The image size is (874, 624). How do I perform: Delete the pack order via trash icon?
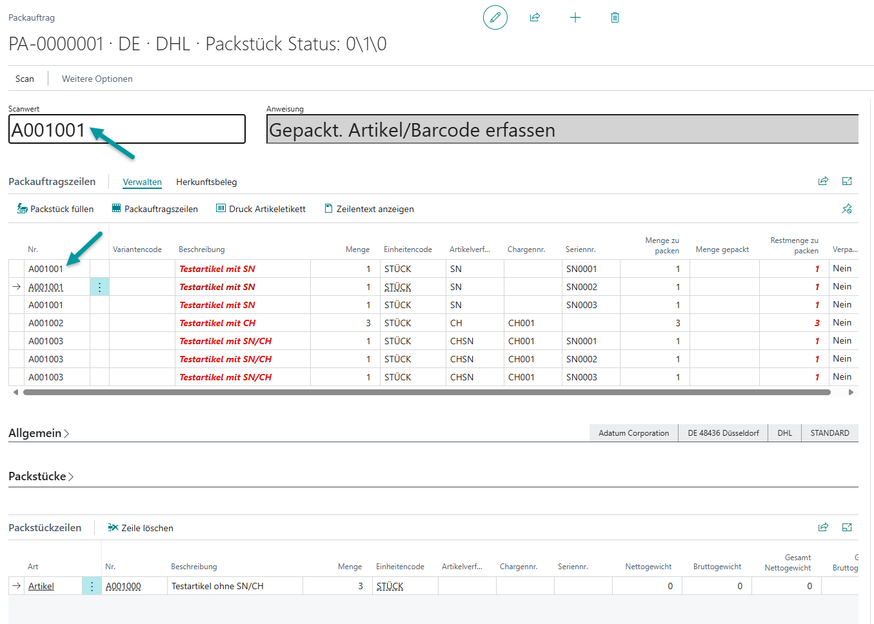(x=615, y=17)
